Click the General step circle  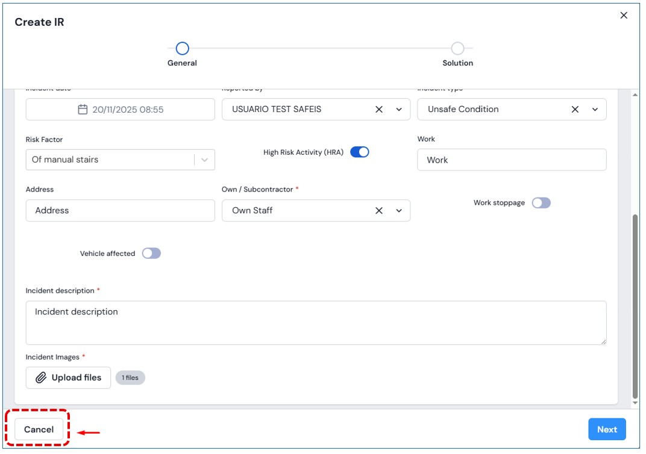pos(182,48)
